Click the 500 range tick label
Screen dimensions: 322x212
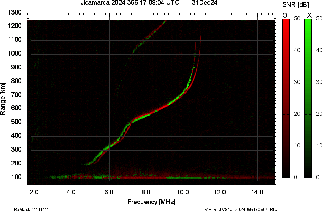[x=16, y=122]
